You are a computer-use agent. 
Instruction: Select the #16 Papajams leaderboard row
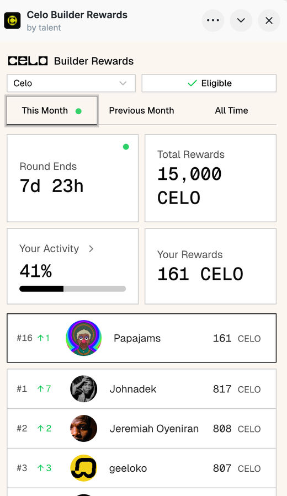(141, 338)
